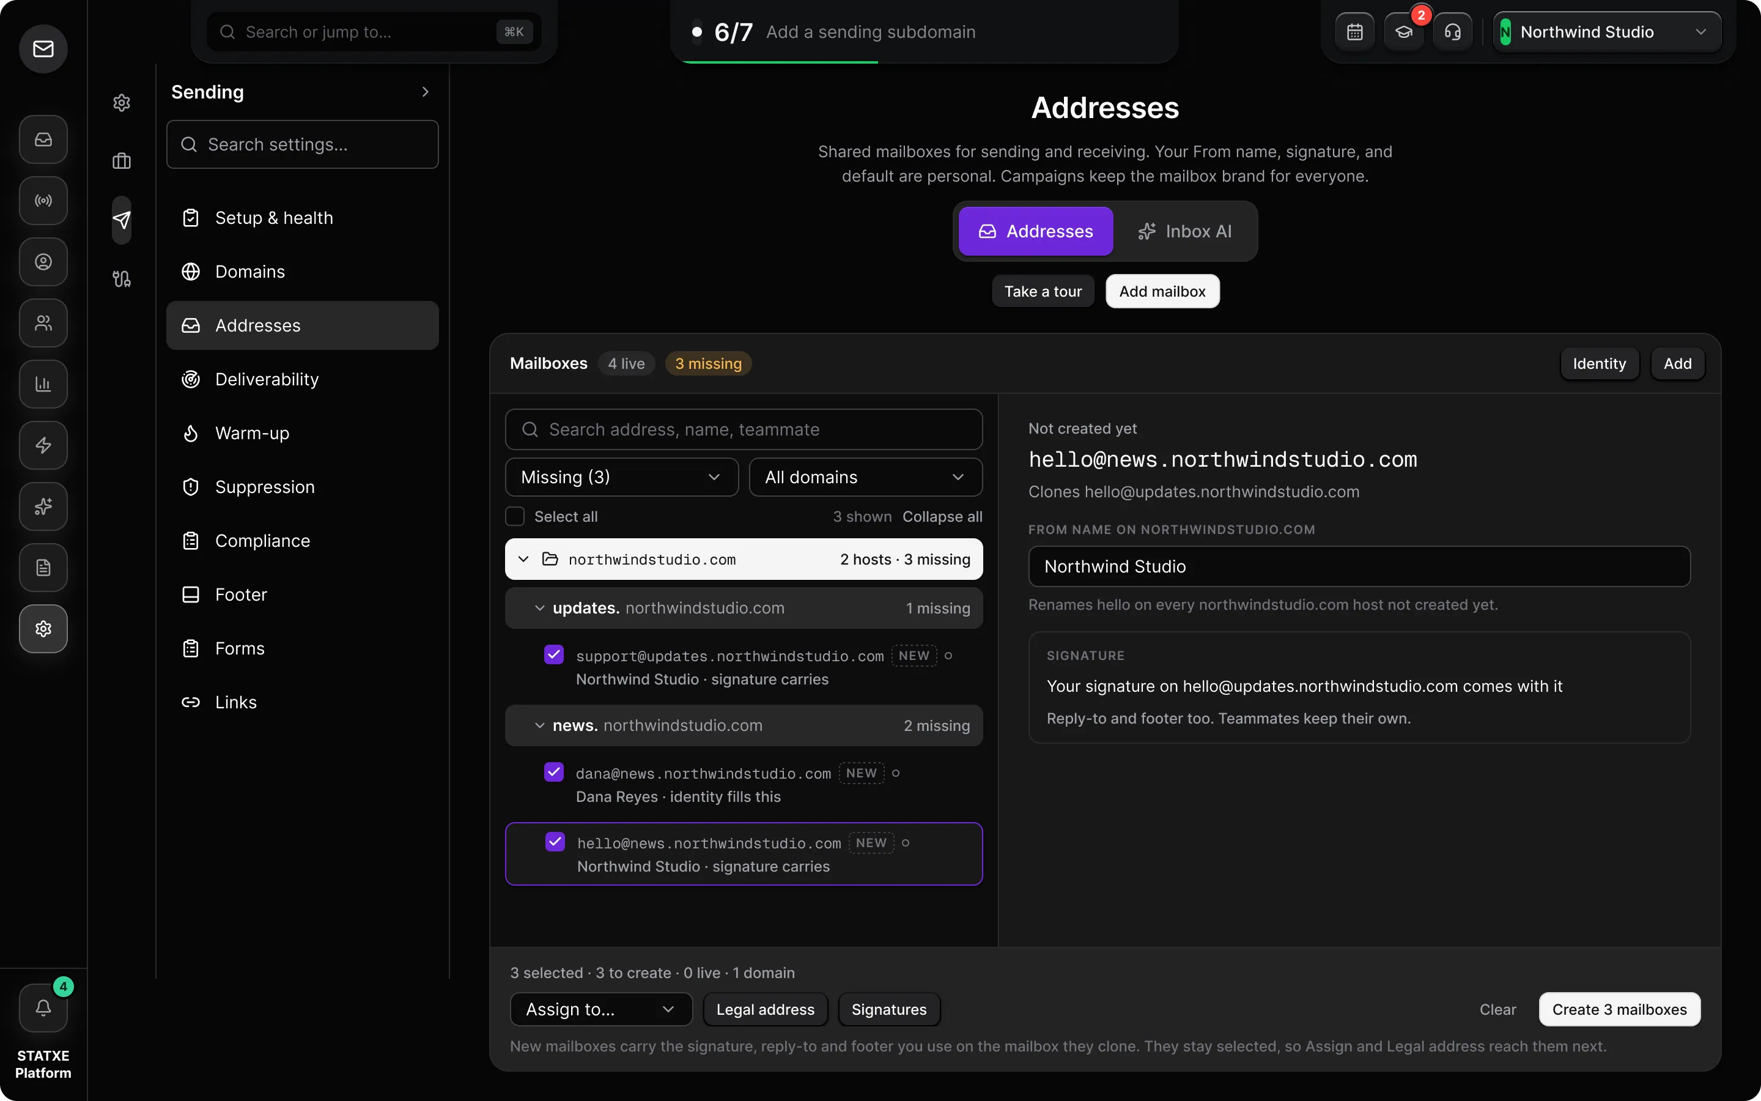Open the Missing (3) filter dropdown
This screenshot has width=1761, height=1101.
(x=622, y=477)
